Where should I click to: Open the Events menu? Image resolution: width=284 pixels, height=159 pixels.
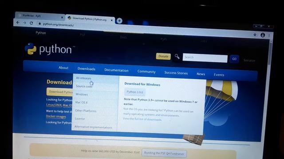click(x=219, y=75)
